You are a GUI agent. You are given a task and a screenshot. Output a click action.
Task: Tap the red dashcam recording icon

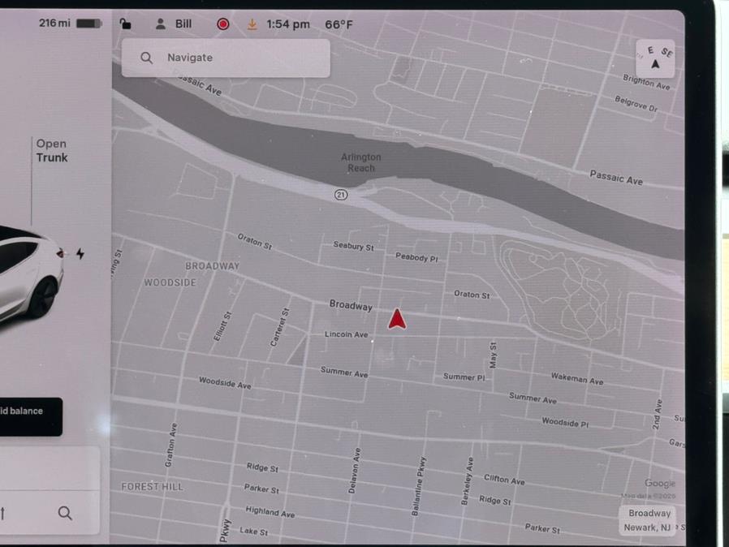pos(223,24)
